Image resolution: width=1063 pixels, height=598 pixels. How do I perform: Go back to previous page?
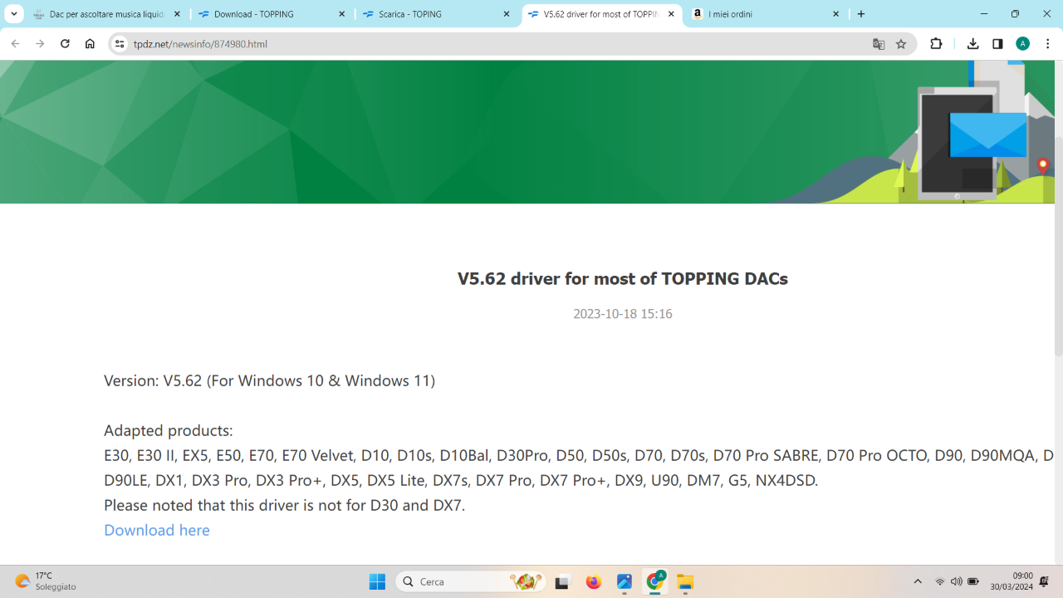click(x=15, y=44)
